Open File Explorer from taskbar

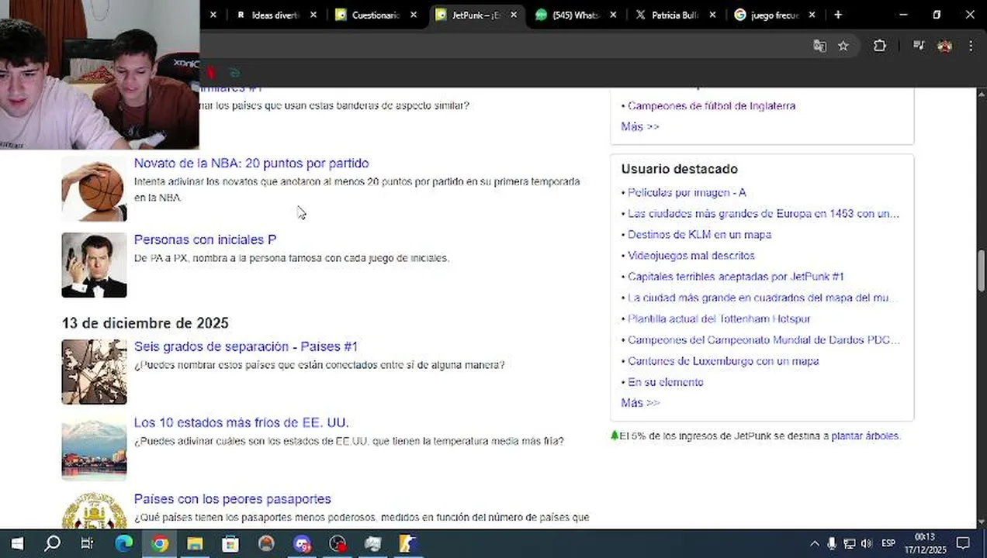[195, 543]
